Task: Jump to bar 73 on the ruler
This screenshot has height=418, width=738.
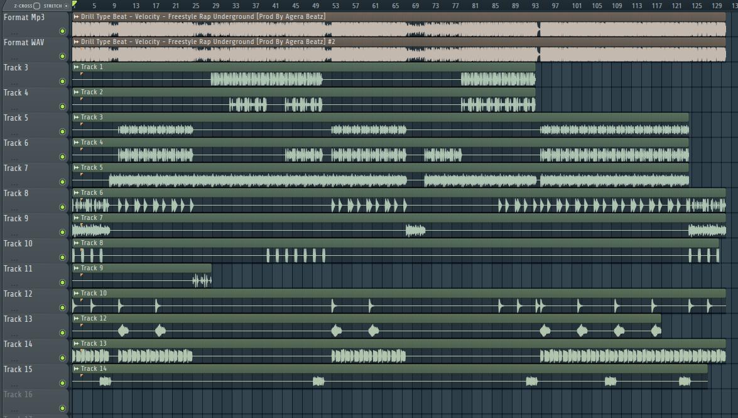Action: (x=435, y=6)
